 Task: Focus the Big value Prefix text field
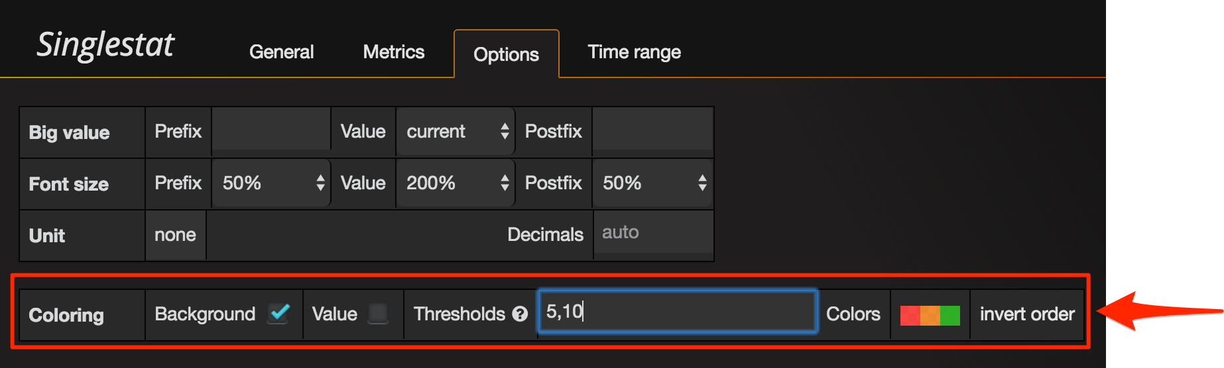coord(271,130)
